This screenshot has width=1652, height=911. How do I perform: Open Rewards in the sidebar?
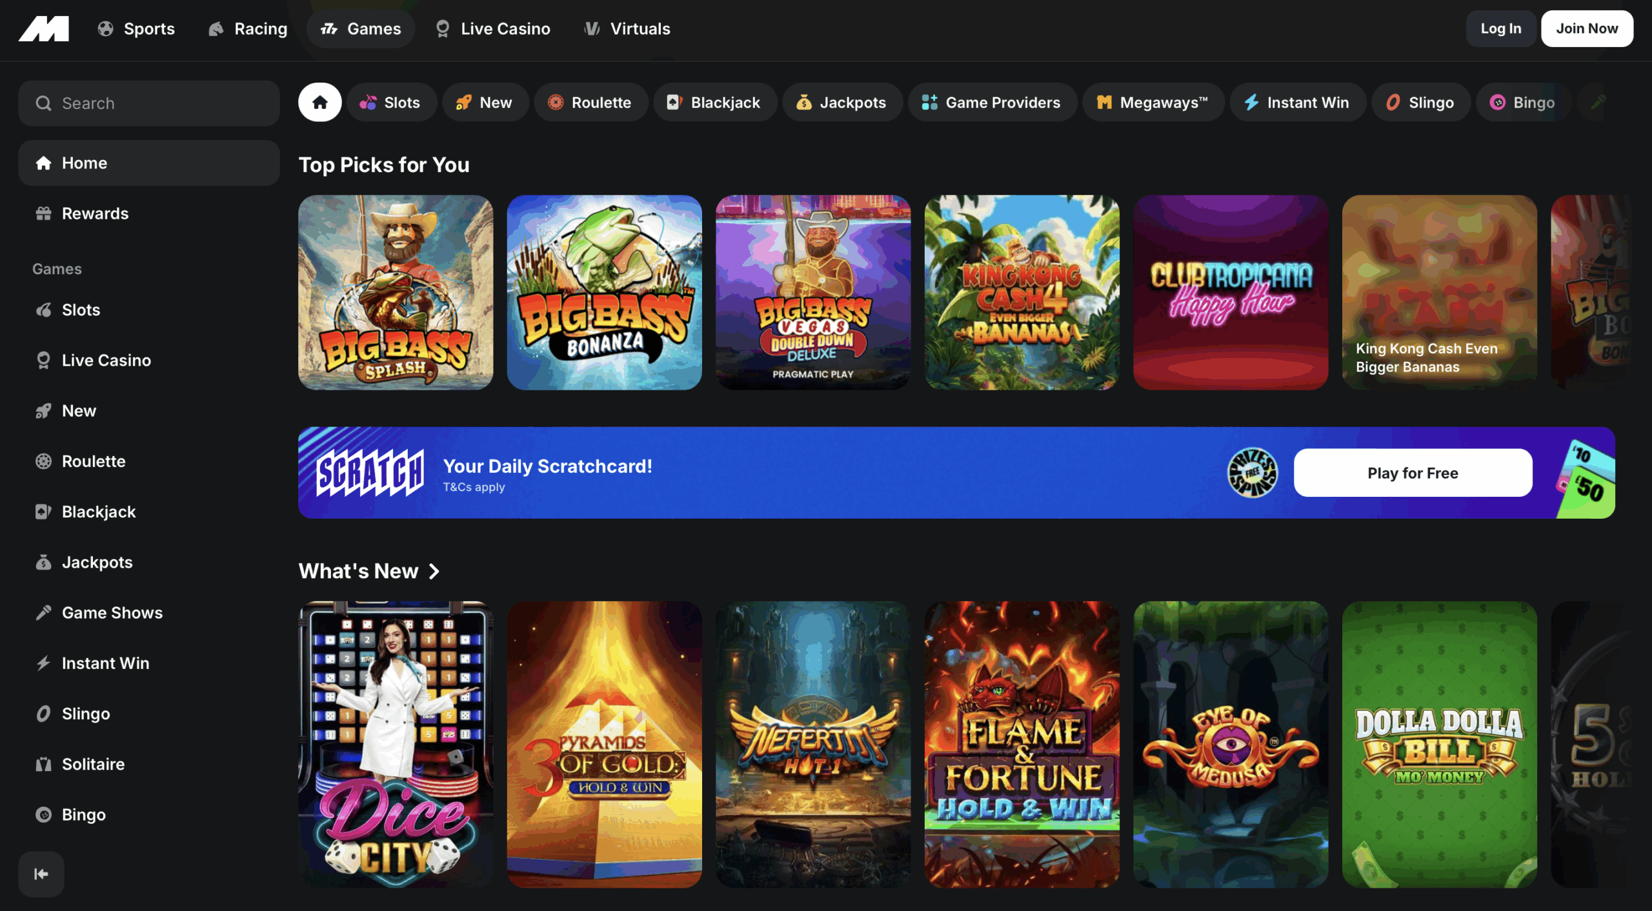tap(149, 214)
